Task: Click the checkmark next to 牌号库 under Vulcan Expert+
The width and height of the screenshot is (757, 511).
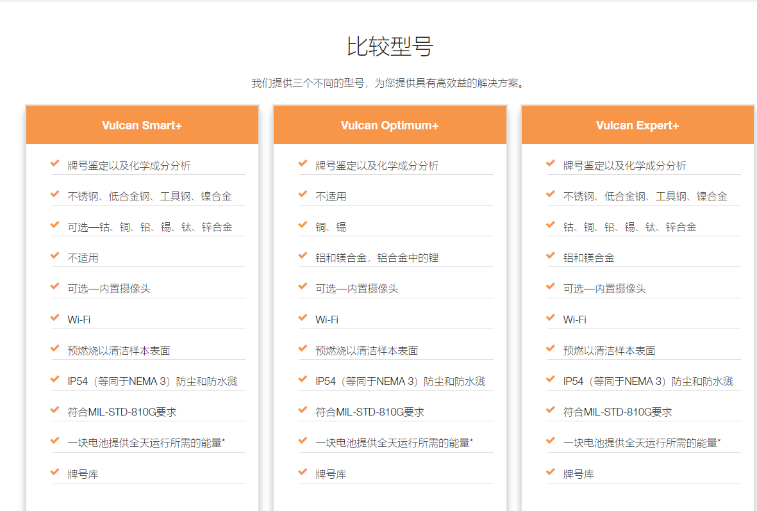Action: (551, 473)
